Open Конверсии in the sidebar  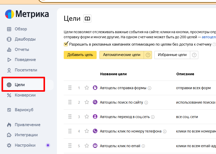pos(21,95)
